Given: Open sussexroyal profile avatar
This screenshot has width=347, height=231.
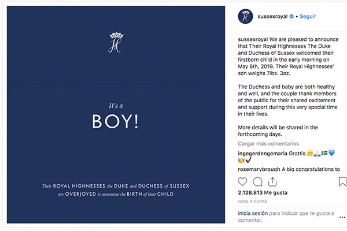Looking at the screenshot, I should tap(245, 16).
